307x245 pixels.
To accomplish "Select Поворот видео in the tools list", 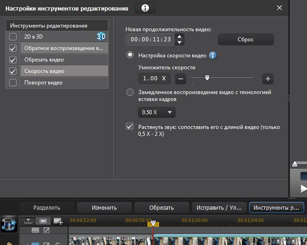I will coord(43,83).
